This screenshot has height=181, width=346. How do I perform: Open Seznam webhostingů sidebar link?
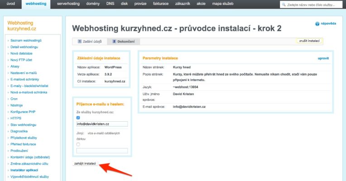(26, 41)
